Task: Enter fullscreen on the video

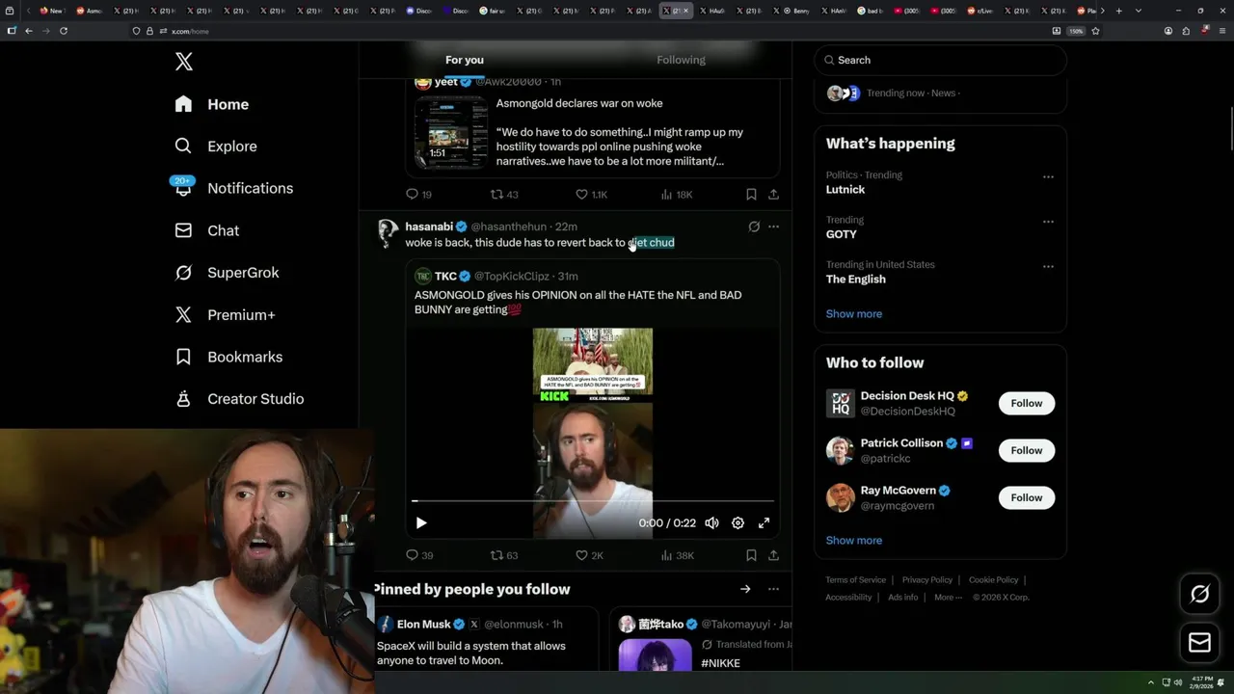Action: tap(764, 522)
